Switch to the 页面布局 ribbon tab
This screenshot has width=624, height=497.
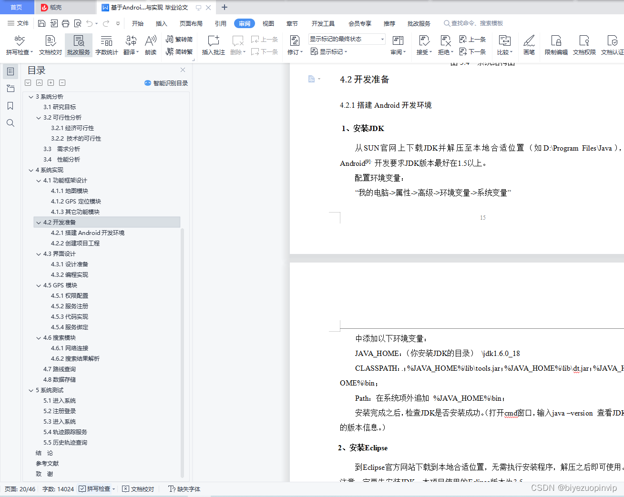191,23
